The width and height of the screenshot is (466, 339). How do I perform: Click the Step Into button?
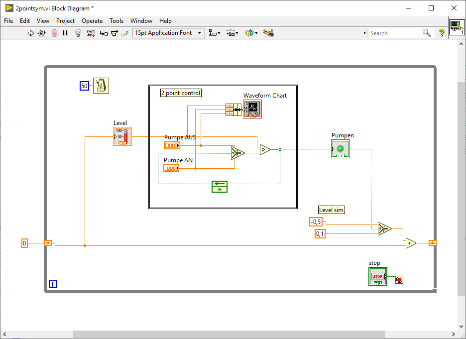point(104,33)
